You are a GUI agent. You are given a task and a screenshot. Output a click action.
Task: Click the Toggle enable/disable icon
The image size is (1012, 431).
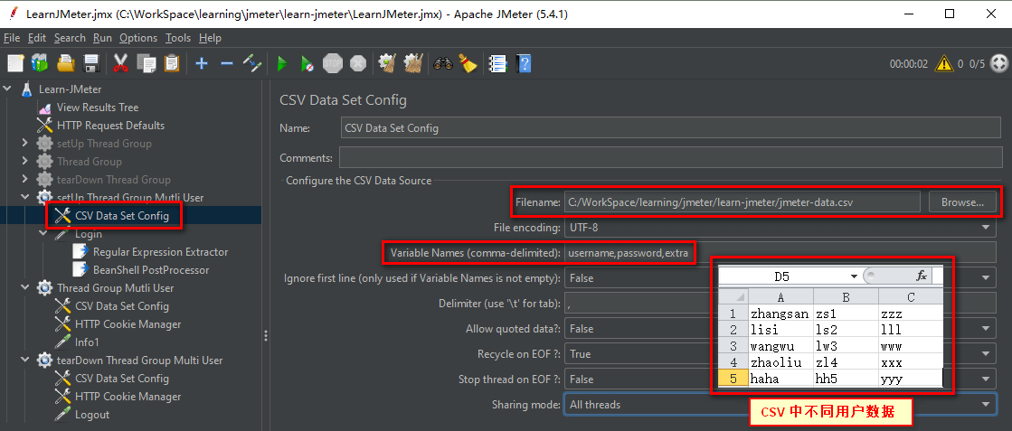(251, 63)
